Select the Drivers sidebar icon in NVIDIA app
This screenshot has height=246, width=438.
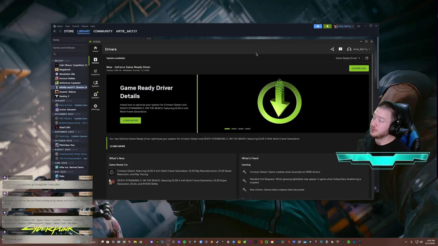[95, 60]
